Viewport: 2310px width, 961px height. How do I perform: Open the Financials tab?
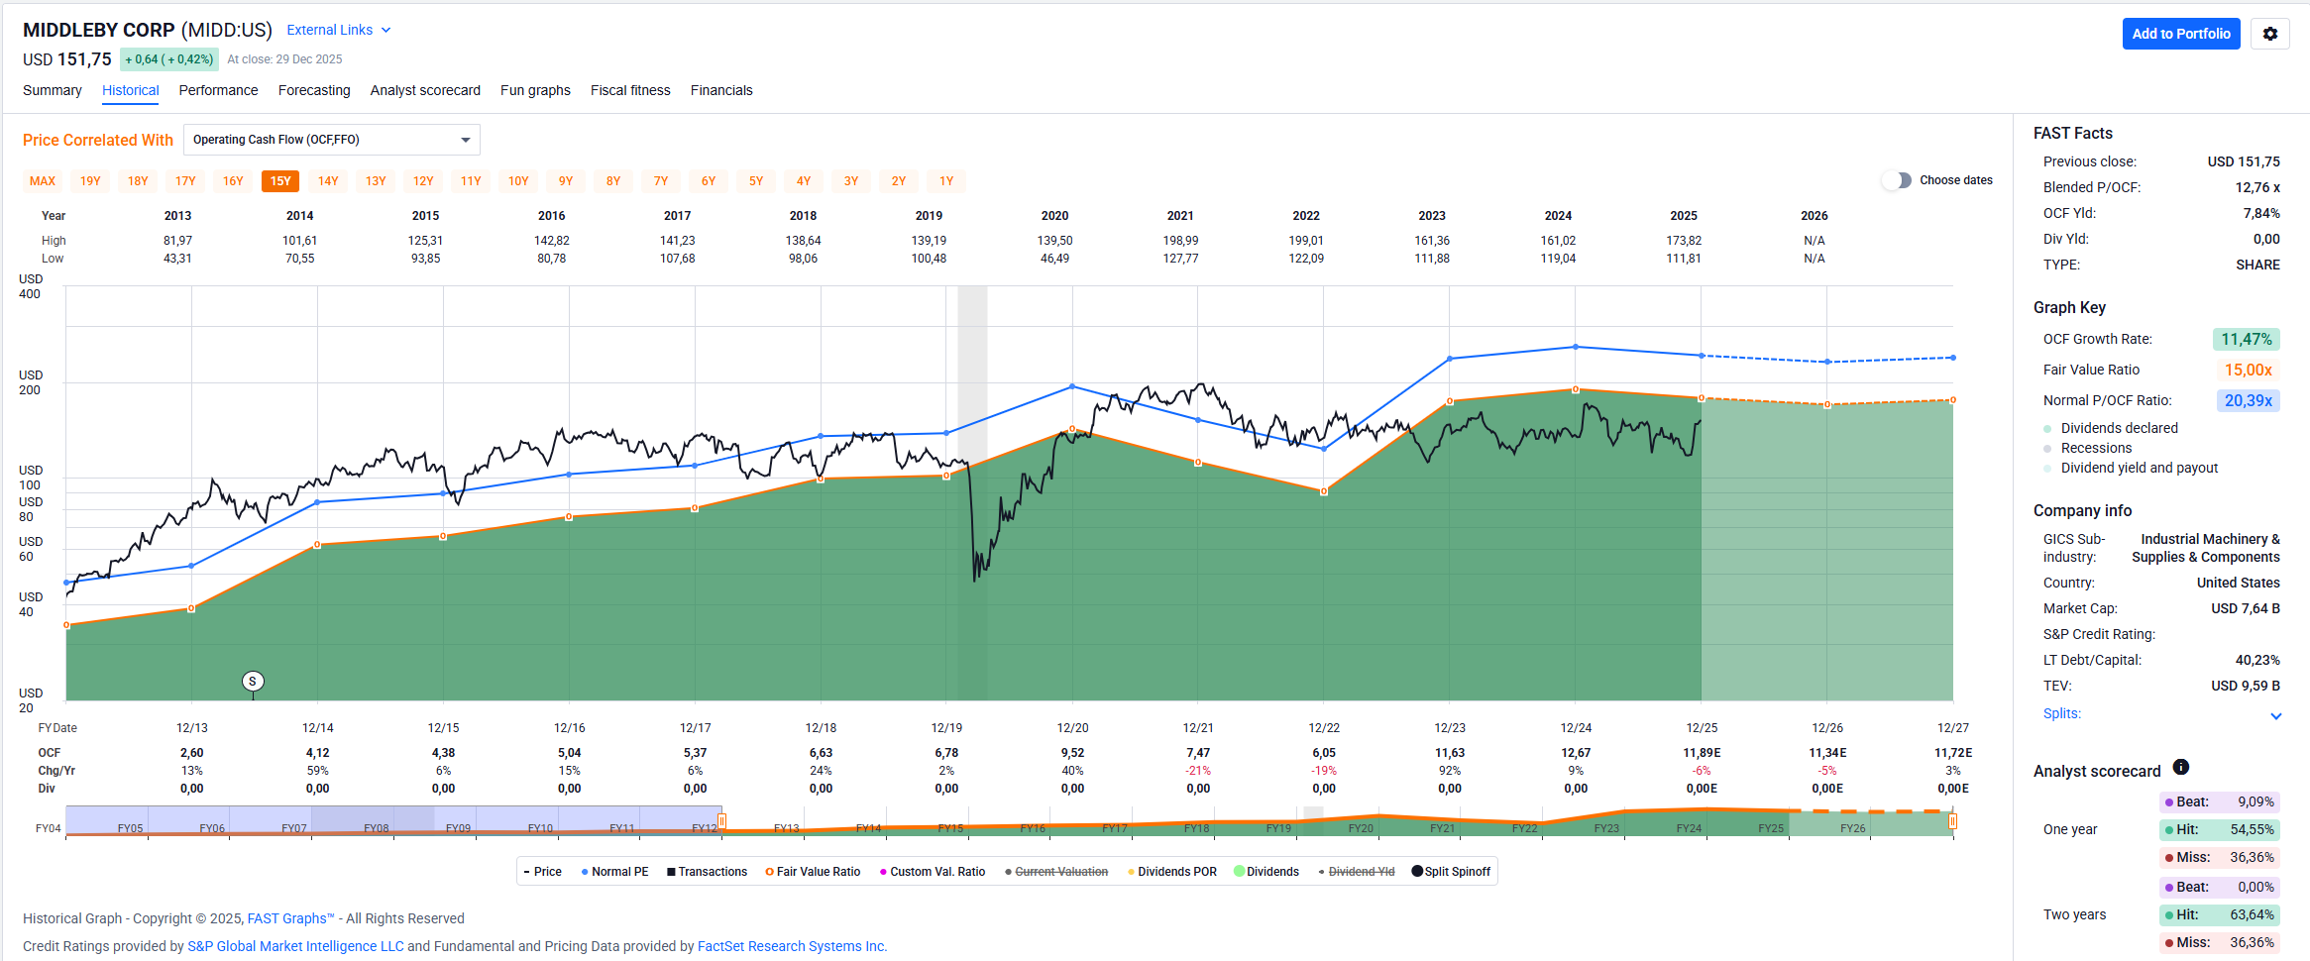coord(720,90)
